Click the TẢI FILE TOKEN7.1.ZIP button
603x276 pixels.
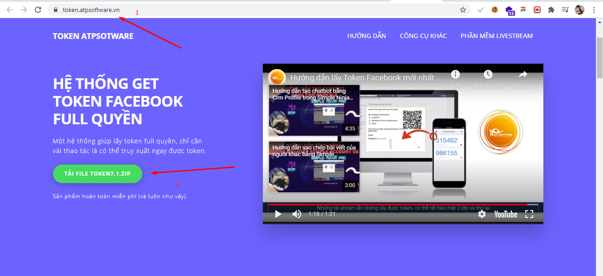point(97,173)
